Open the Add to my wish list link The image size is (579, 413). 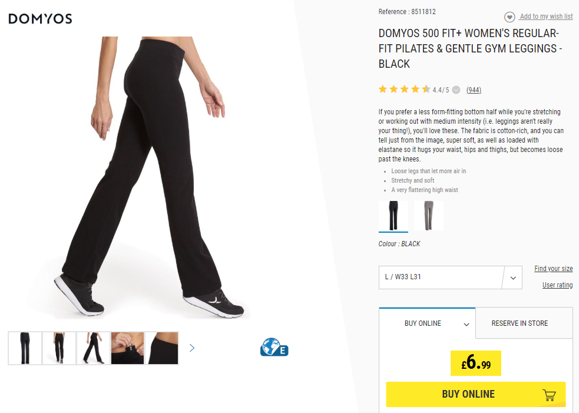[x=546, y=16]
